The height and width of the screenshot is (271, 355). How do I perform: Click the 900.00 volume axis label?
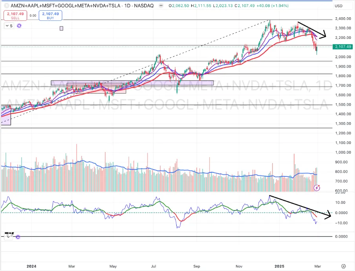click(341, 162)
